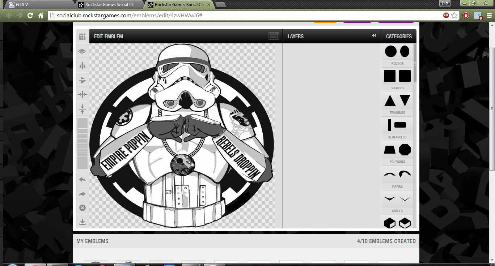Select the right cube shape below Angles
The image size is (495, 266).
[x=405, y=223]
